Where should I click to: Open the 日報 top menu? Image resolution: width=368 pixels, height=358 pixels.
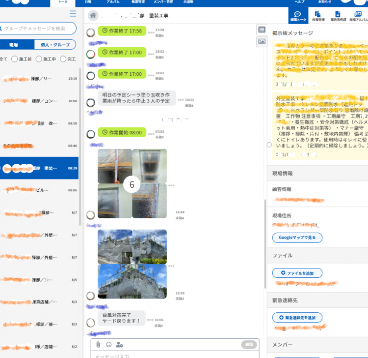coord(88,2)
